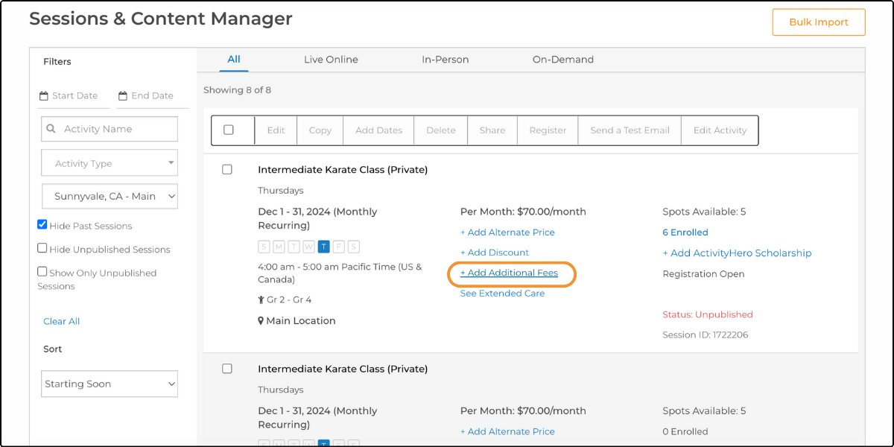Click first session's Friday day box
The image size is (894, 447).
(338, 247)
